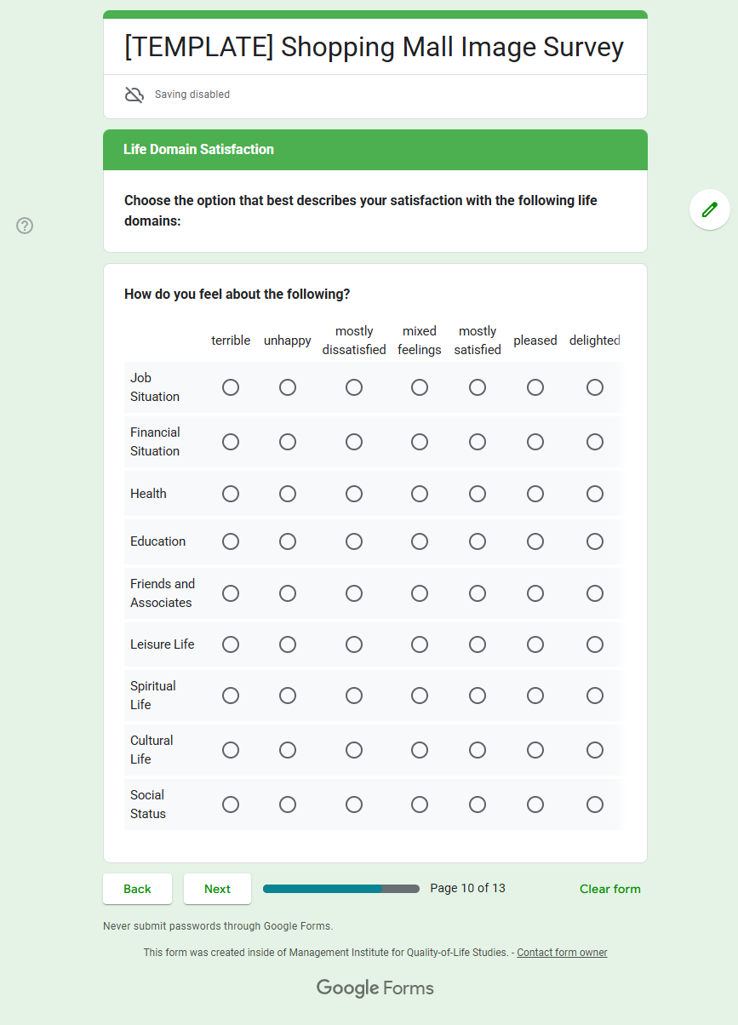Select 'mixed feelings' for Health
This screenshot has width=738, height=1025.
pyautogui.click(x=420, y=494)
